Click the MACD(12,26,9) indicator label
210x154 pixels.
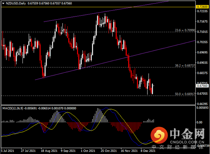pos(13,108)
